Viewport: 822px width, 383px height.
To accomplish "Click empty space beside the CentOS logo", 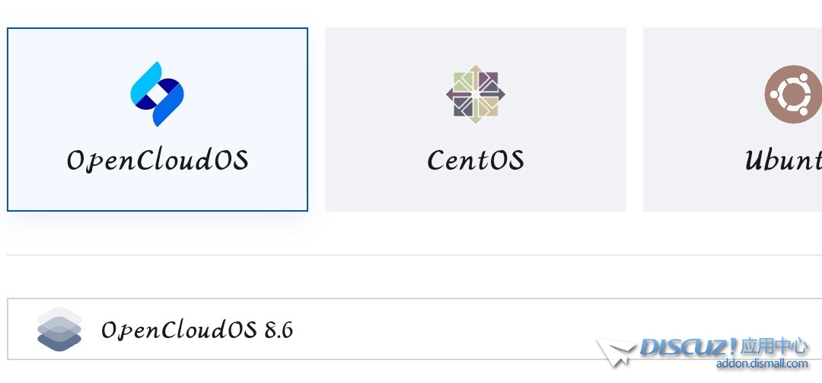I will 381,95.
